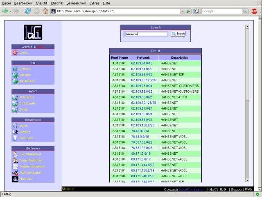Click the HANSENET-ISP description for 62.109.66.0/25
Image resolution: width=262 pixels, height=197 pixels.
click(x=172, y=75)
